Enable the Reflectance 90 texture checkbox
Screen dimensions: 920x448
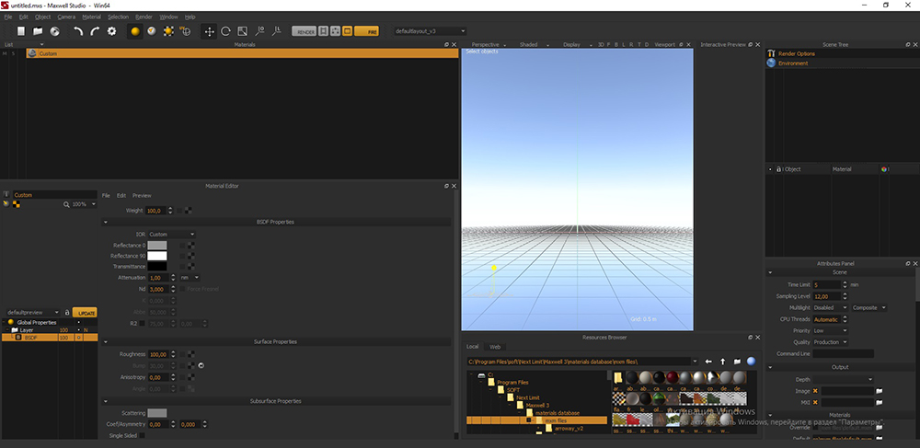click(x=182, y=257)
